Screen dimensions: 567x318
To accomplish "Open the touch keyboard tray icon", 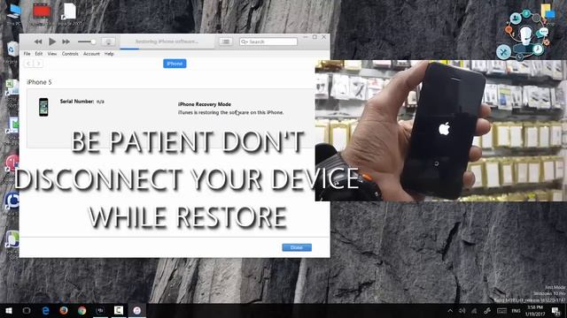I will (501, 310).
